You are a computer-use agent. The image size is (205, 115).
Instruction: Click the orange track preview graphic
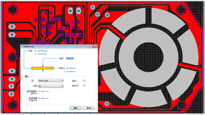[x=42, y=68]
